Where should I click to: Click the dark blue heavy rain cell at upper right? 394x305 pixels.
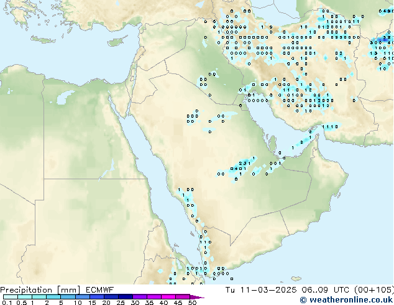[x=385, y=39]
